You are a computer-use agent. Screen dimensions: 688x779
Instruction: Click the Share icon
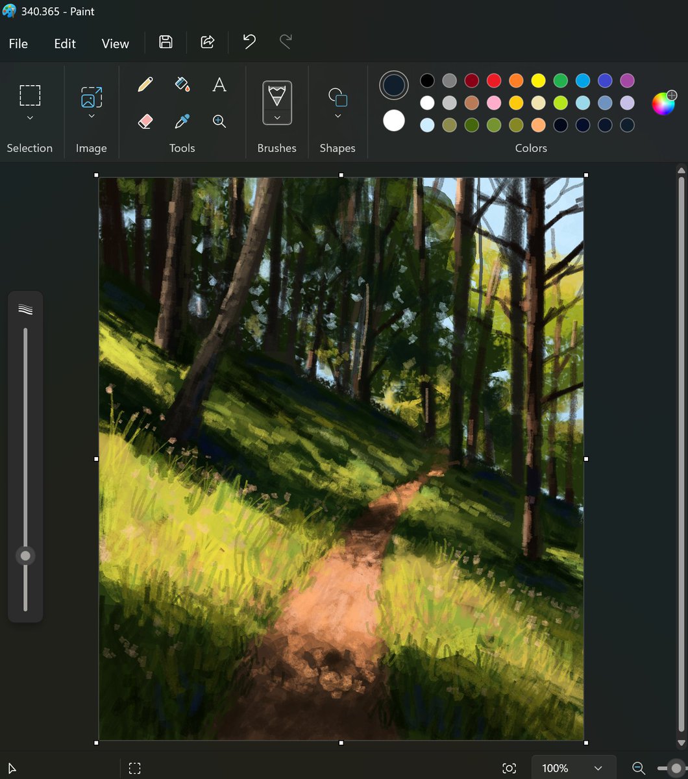pyautogui.click(x=208, y=42)
